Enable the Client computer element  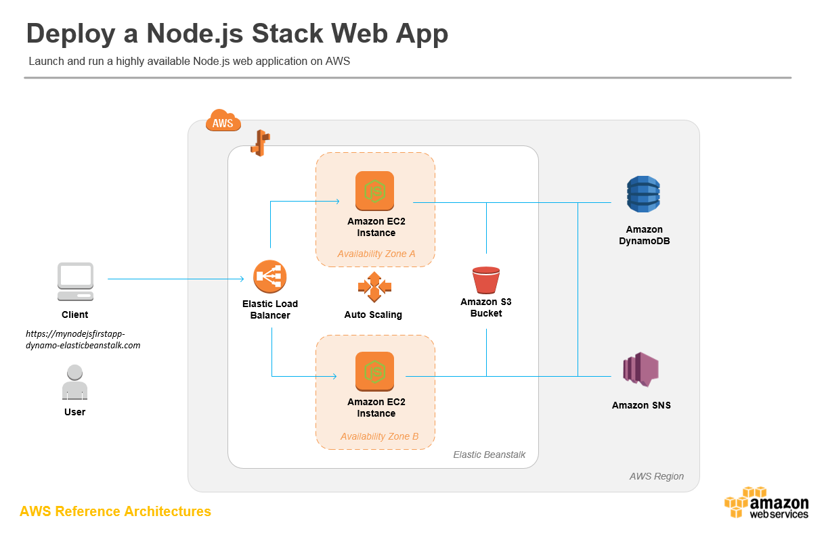[75, 279]
